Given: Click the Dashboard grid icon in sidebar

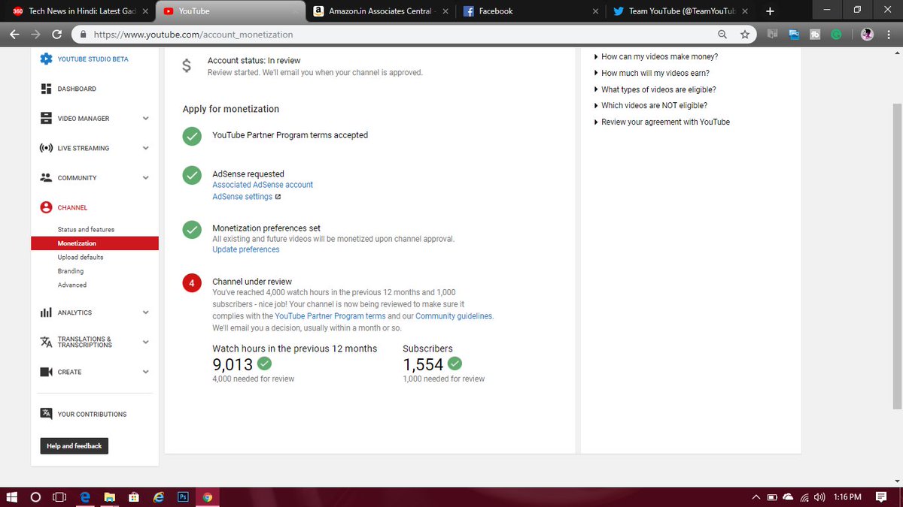Looking at the screenshot, I should (46, 89).
